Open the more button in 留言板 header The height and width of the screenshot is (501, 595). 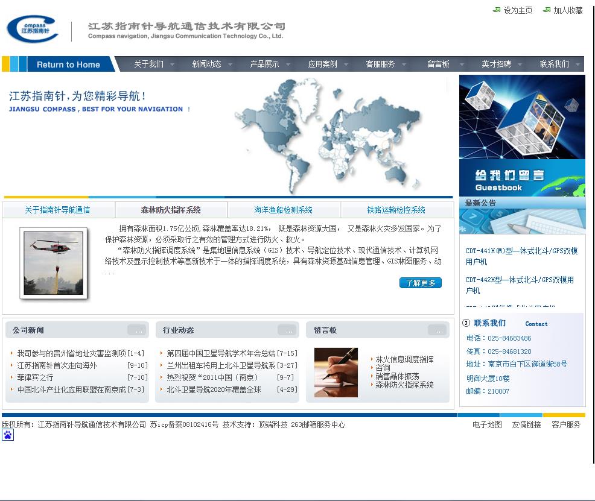[437, 330]
